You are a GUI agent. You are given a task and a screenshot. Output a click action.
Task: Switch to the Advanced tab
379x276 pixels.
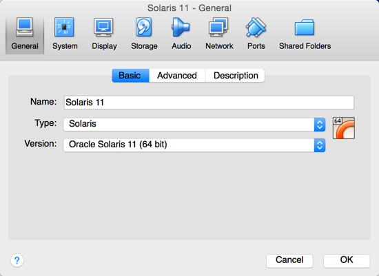(x=177, y=76)
